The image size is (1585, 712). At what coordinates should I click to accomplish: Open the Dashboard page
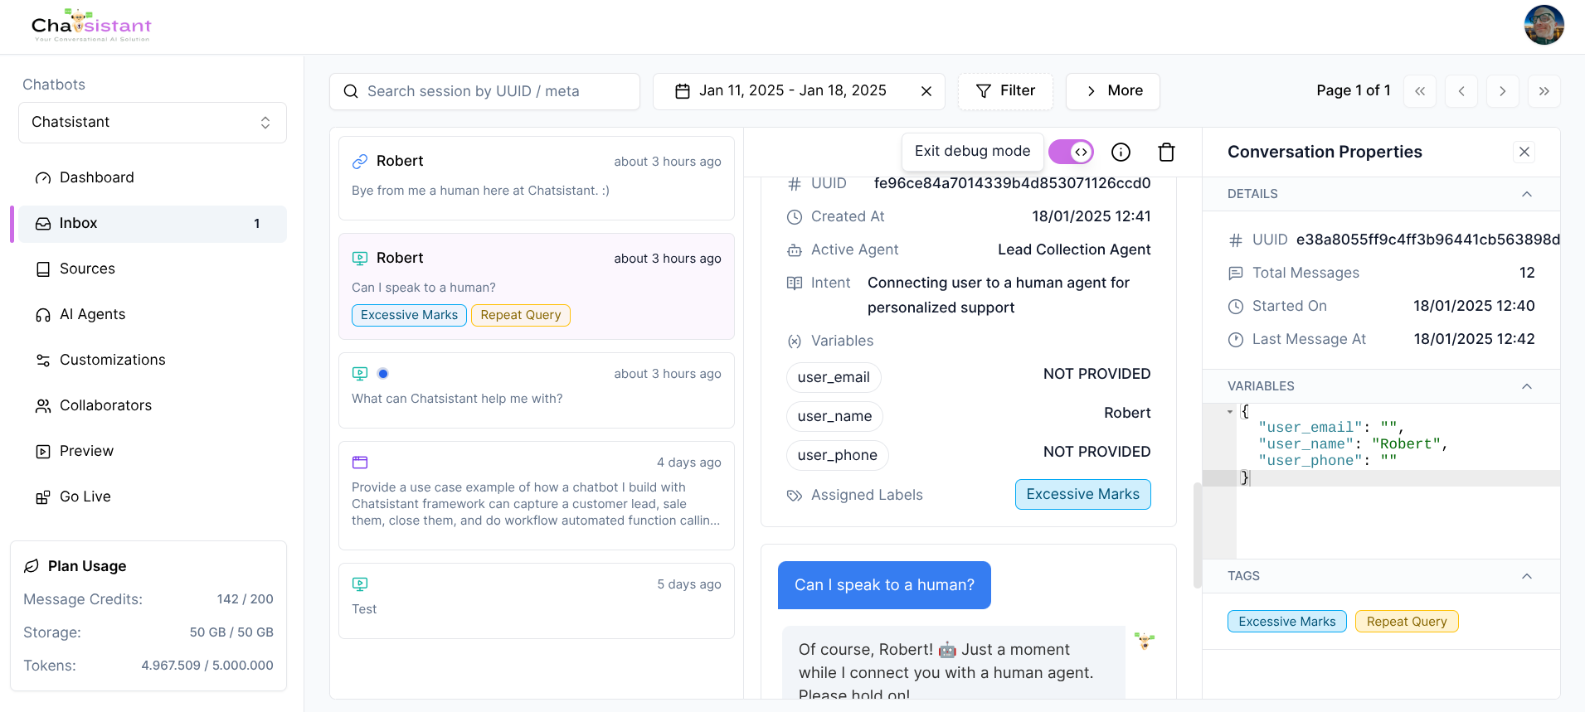click(x=153, y=177)
